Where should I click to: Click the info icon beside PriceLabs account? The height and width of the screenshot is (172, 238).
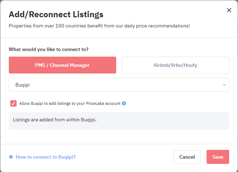[x=124, y=103]
